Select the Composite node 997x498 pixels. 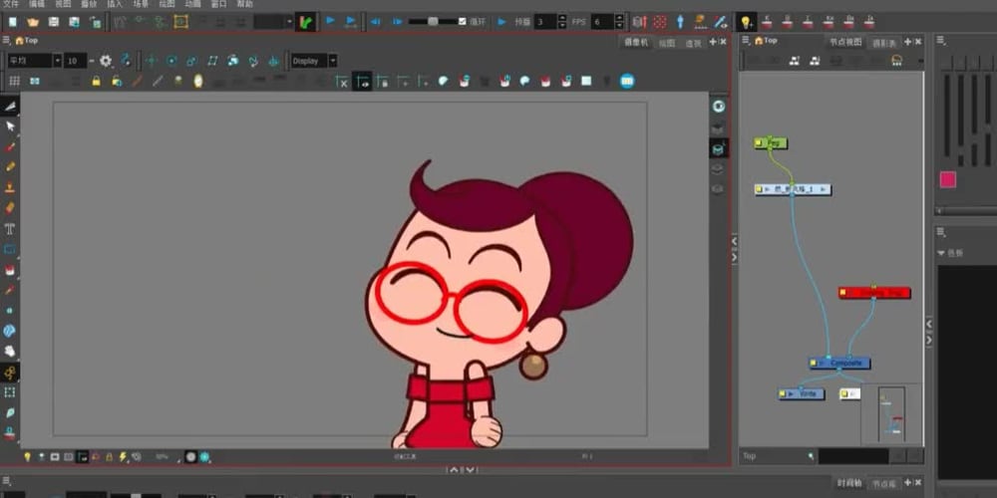coord(839,364)
